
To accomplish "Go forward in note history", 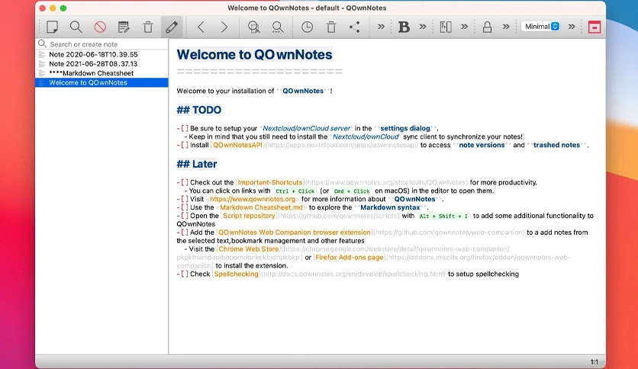I will (224, 27).
